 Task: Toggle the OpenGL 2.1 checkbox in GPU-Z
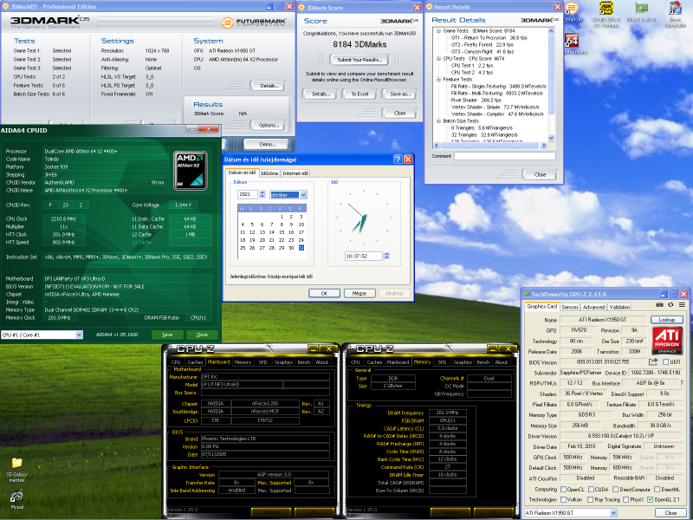pyautogui.click(x=651, y=499)
